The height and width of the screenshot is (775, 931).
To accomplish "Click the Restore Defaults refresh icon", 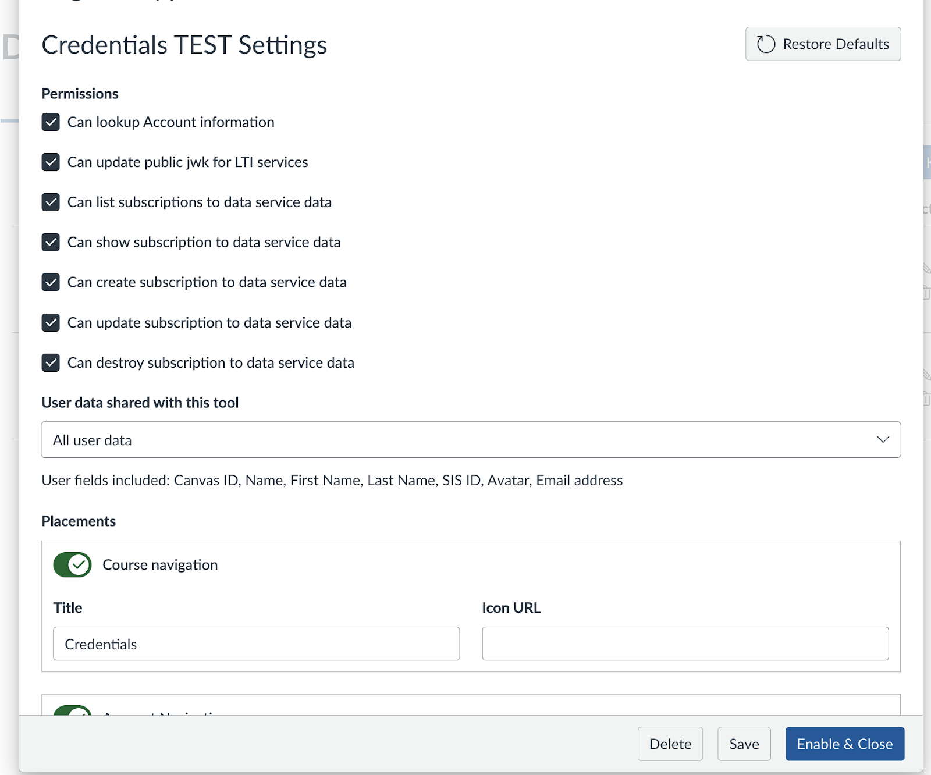I will click(x=766, y=44).
